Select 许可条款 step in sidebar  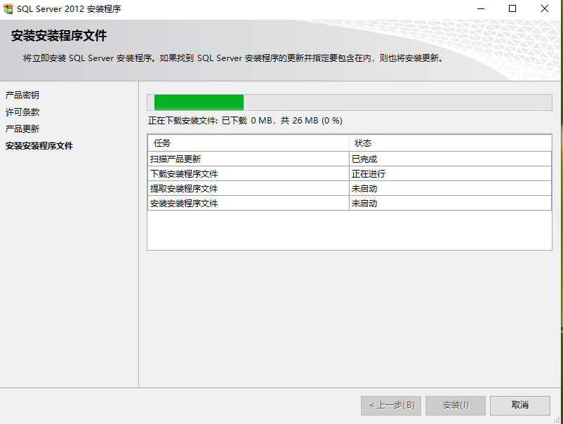22,112
